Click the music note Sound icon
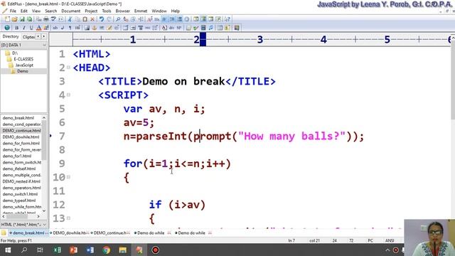 pyautogui.click(x=210, y=28)
